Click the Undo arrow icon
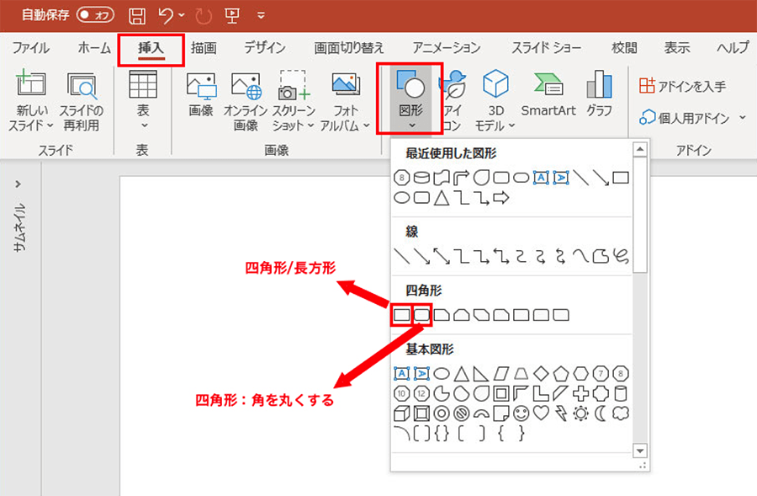Viewport: 757px width, 496px height. click(165, 15)
